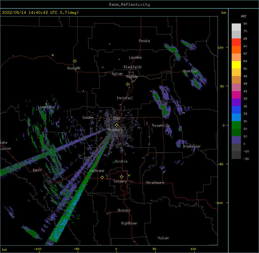This screenshot has height=253, width=259.
Task: Click the 100 tick on the right km axis
Action: pos(221,47)
